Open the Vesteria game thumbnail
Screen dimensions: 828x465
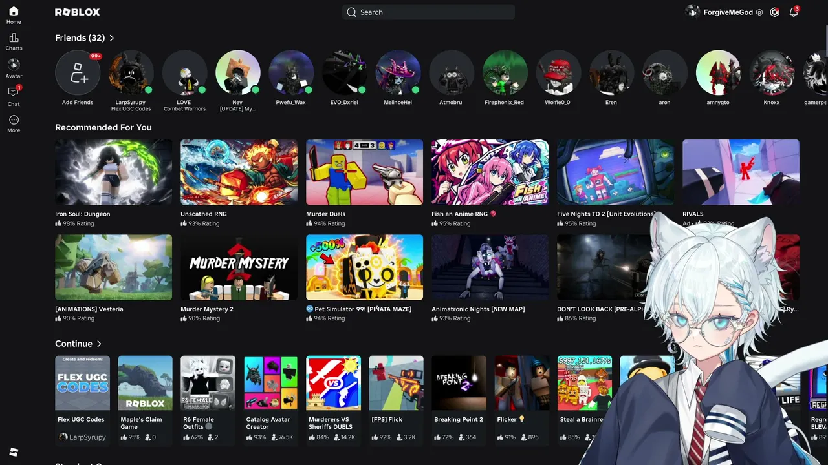(114, 267)
